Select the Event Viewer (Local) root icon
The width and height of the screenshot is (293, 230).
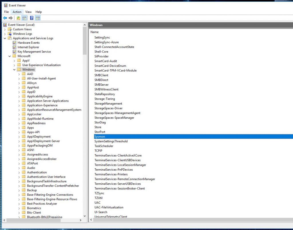5,25
